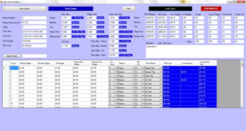This screenshot has width=246, height=131.
Task: Select the Game Number input field
Action: [34, 18]
